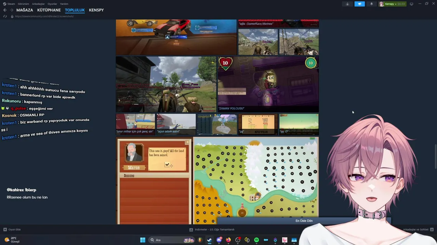437x245 pixels.
Task: Open screenshot captioned uçan adam sabri
Action: click(x=176, y=125)
